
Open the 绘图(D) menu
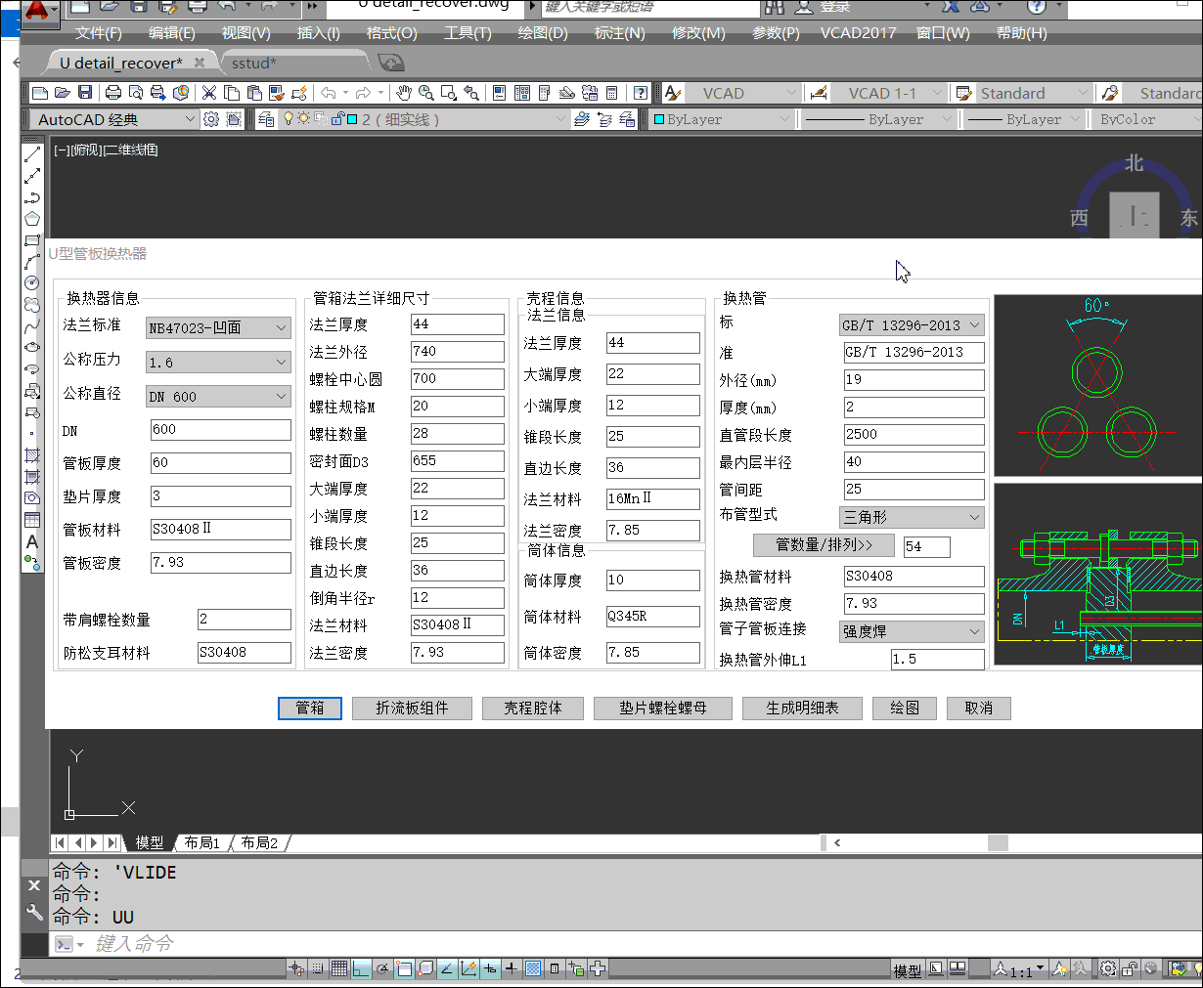tap(542, 33)
